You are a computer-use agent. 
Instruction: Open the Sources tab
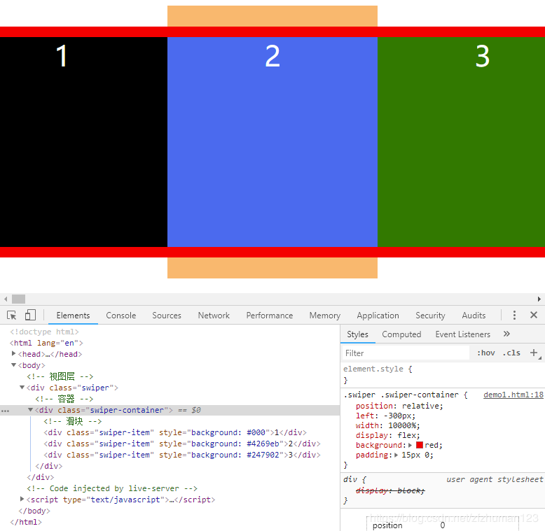[167, 315]
